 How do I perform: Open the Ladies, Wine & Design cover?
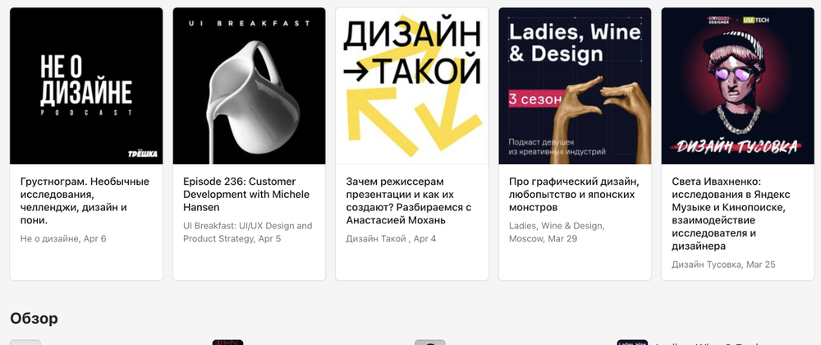(575, 86)
